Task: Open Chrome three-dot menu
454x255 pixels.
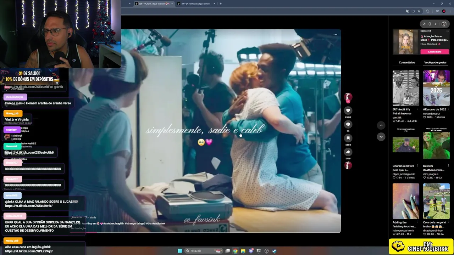Action: pos(450,11)
